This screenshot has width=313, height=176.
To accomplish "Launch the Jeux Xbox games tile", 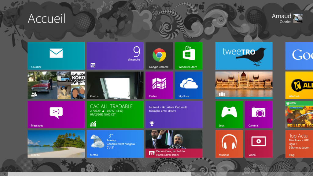I will pos(229,114).
